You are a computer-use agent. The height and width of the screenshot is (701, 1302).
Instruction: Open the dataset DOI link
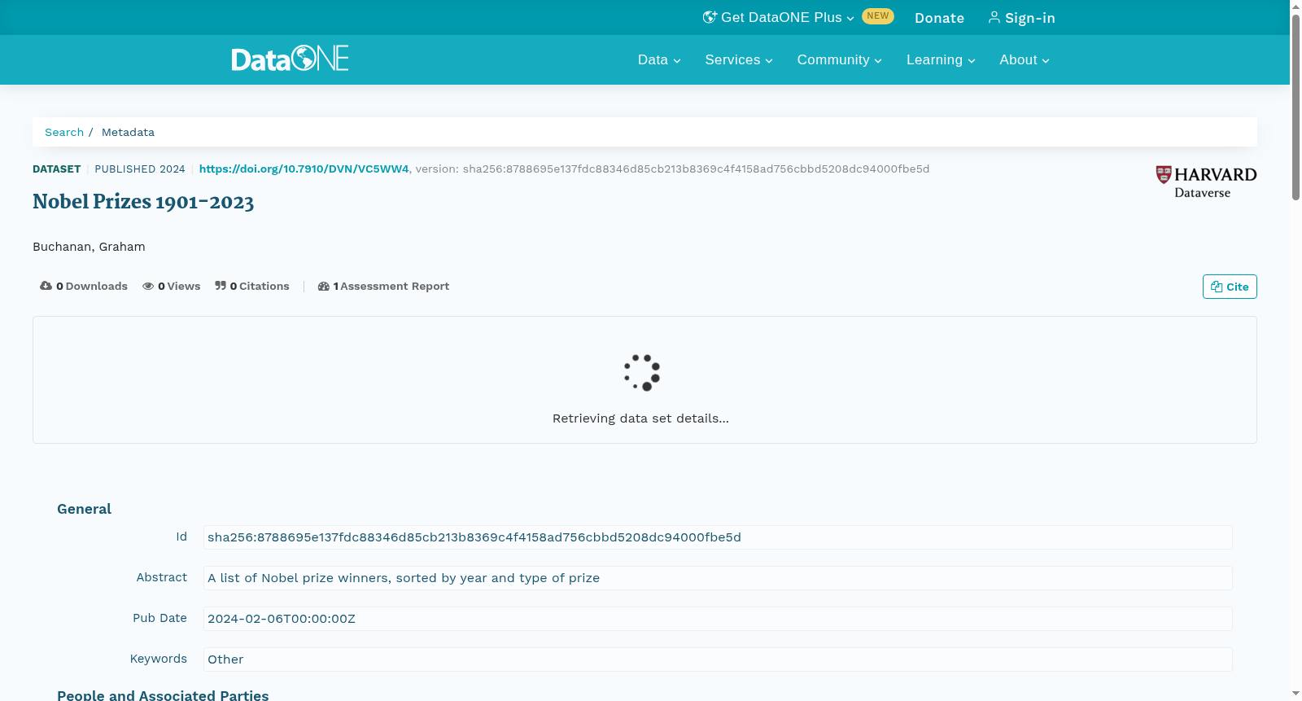click(x=304, y=169)
